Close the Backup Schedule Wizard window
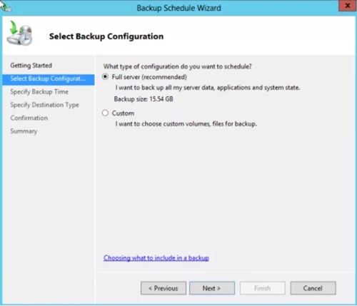357x306 pixels. click(x=347, y=6)
